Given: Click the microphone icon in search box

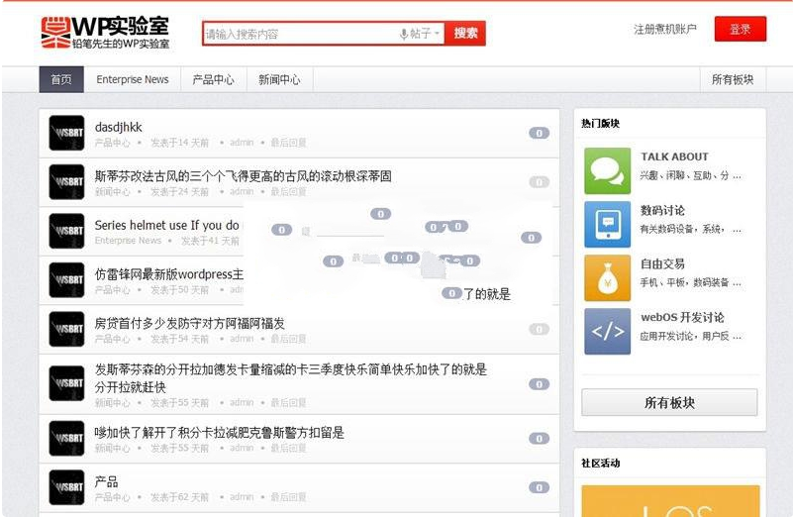Looking at the screenshot, I should tap(404, 35).
